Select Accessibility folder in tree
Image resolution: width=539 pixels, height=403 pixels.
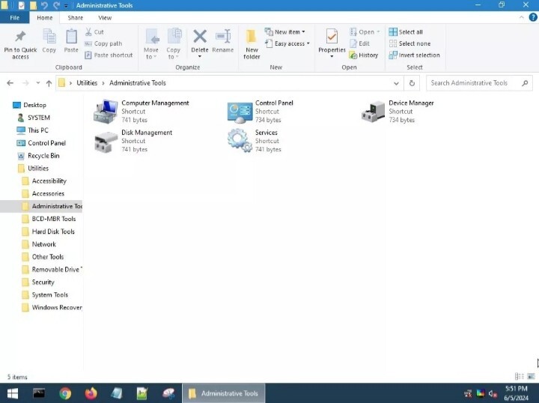44,181
